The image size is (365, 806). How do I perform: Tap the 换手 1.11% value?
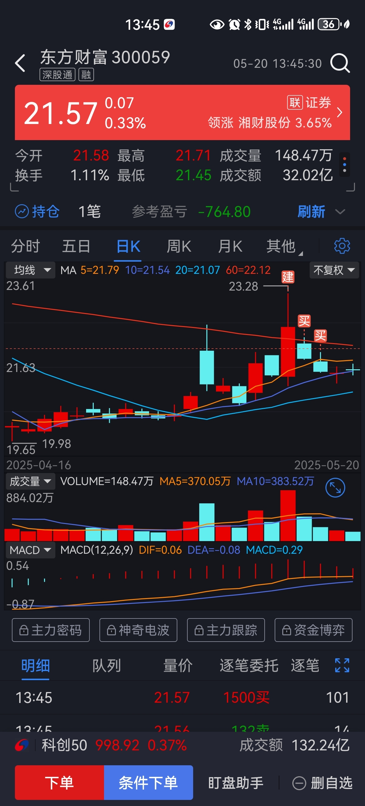click(89, 175)
